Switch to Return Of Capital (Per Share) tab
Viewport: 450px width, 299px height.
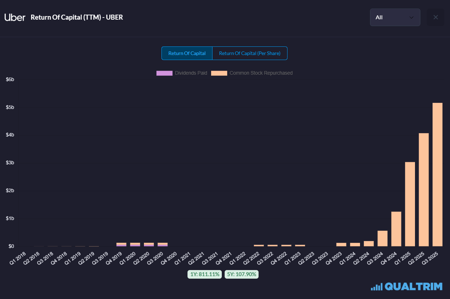tap(250, 53)
